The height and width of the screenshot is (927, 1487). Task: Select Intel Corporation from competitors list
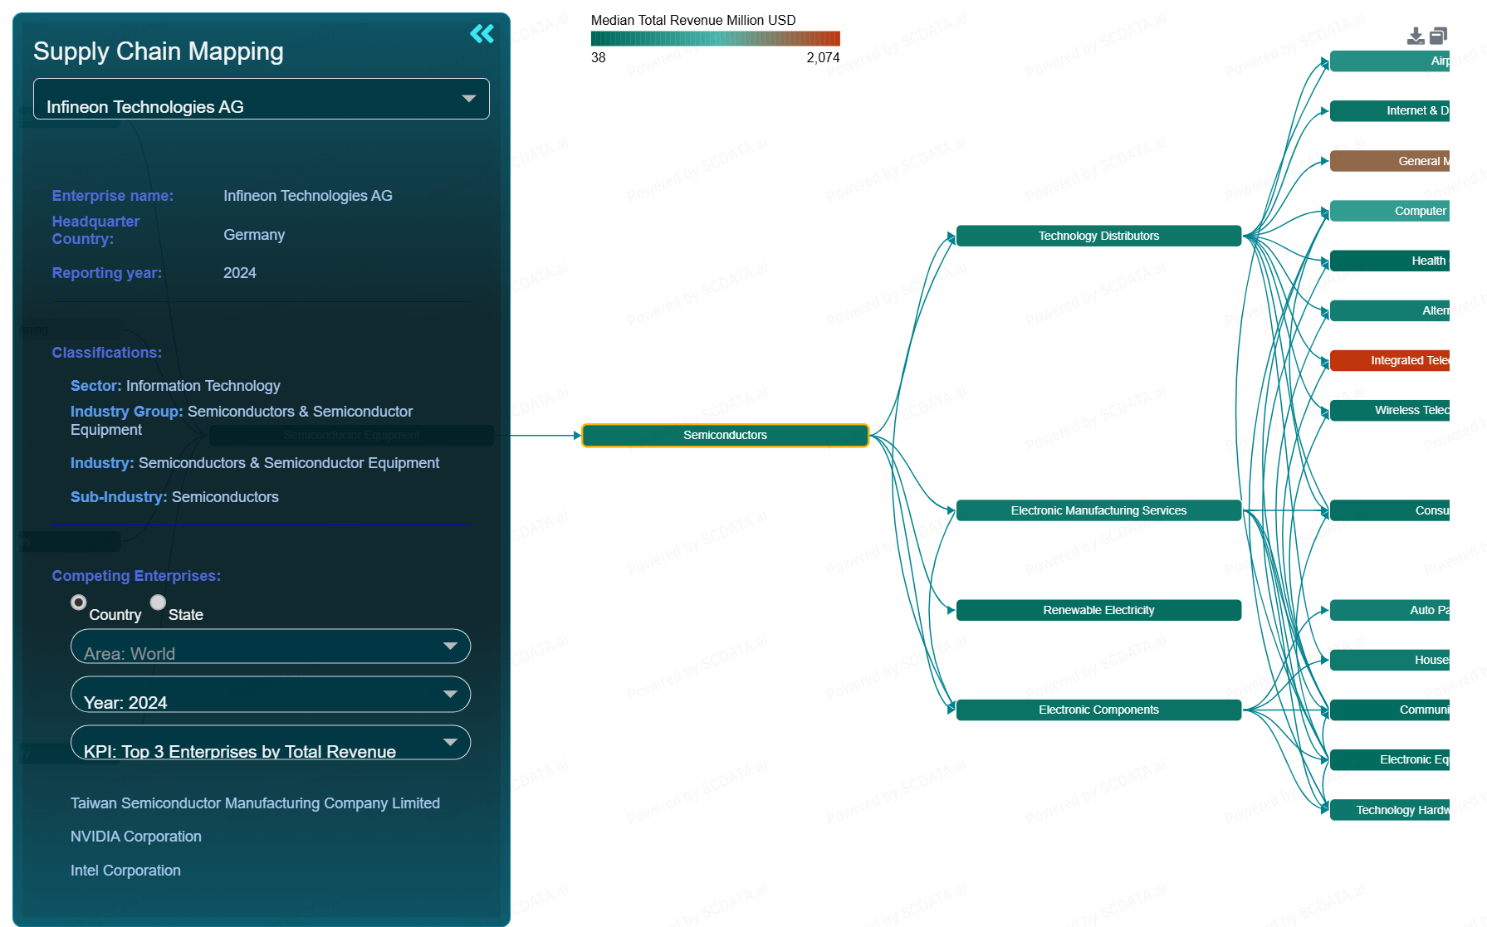[x=125, y=871]
